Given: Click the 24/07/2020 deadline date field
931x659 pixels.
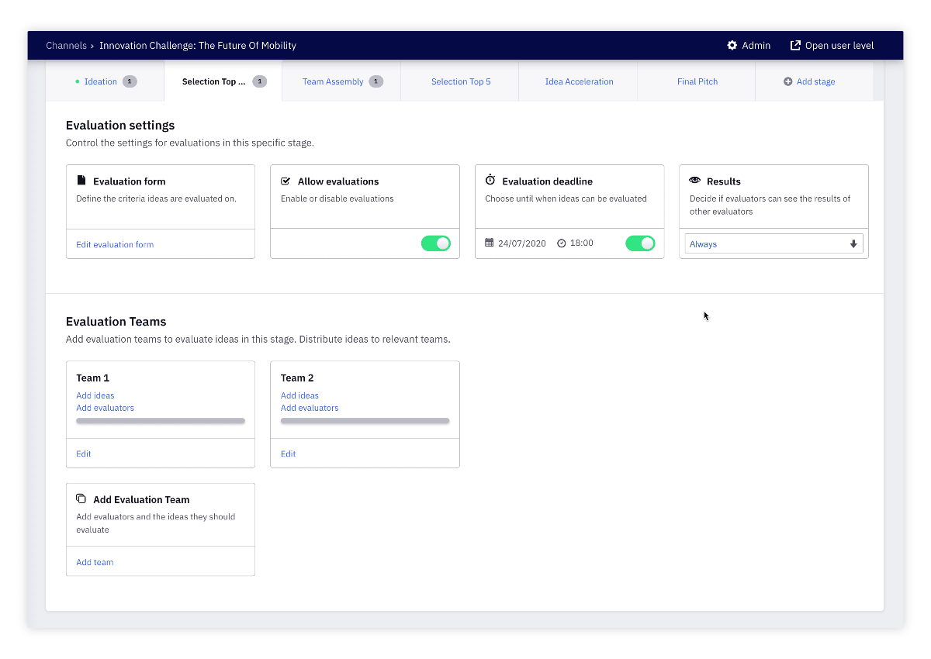Looking at the screenshot, I should [515, 243].
